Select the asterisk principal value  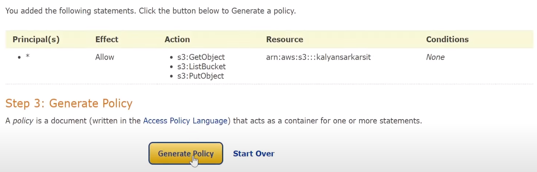pos(27,57)
